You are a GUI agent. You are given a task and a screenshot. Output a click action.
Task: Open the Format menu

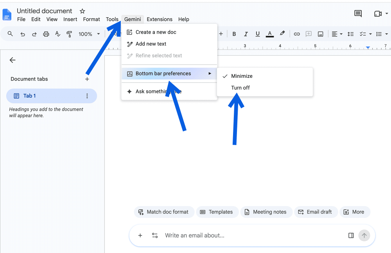click(91, 19)
